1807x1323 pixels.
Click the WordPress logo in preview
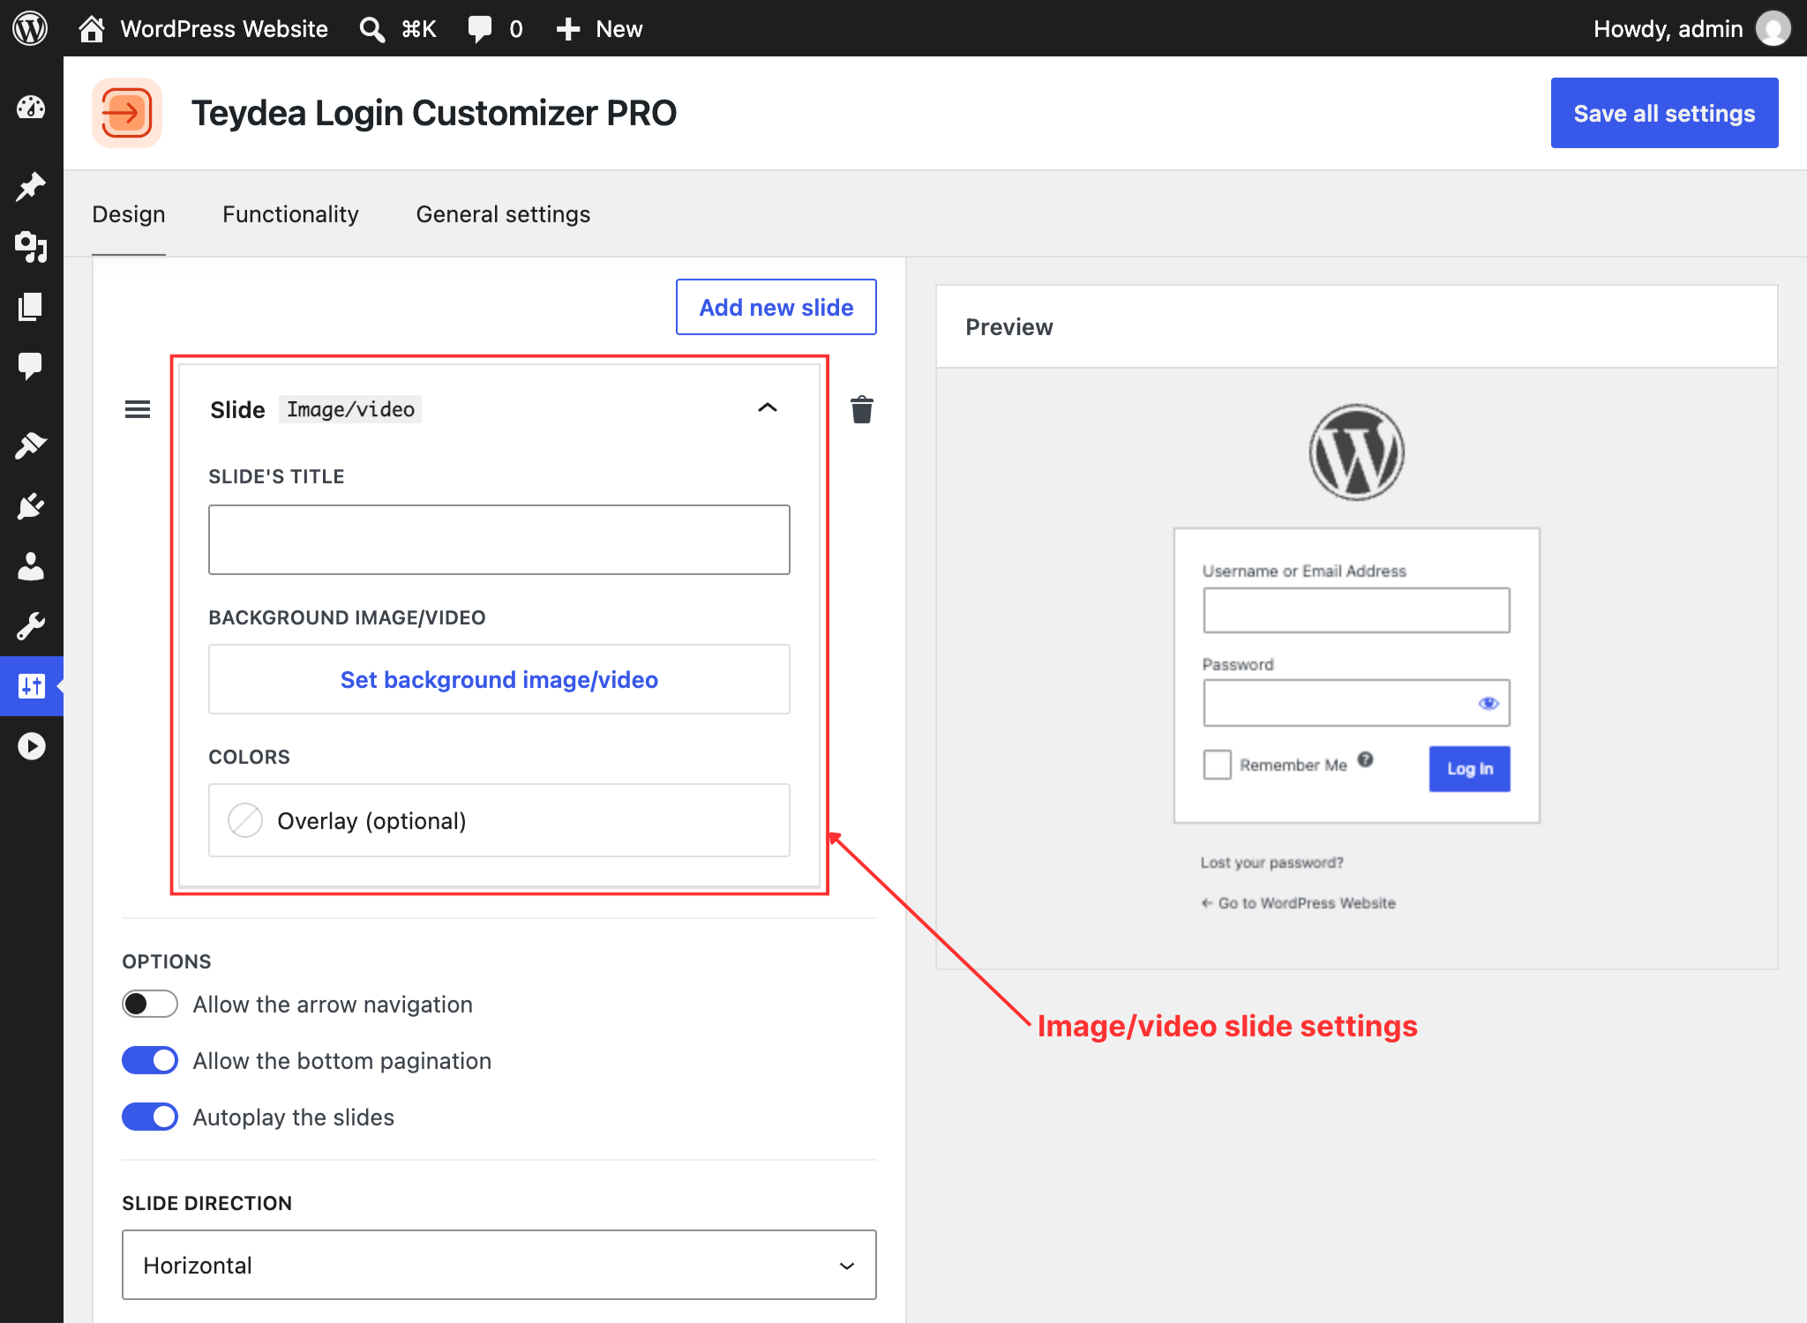pyautogui.click(x=1356, y=452)
